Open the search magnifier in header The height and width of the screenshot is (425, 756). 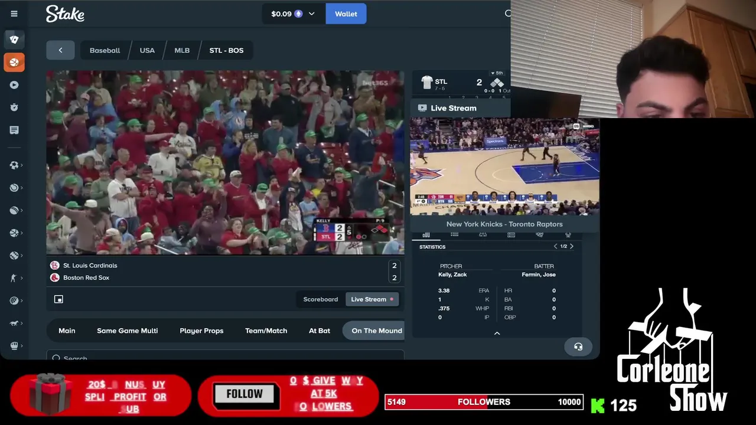point(508,14)
